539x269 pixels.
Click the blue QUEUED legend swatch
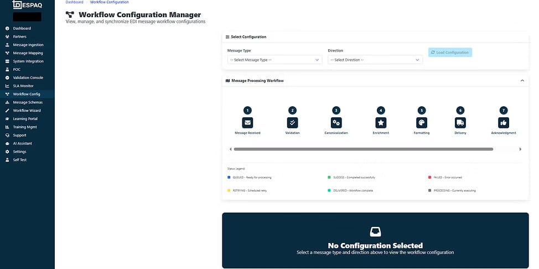[229, 178]
